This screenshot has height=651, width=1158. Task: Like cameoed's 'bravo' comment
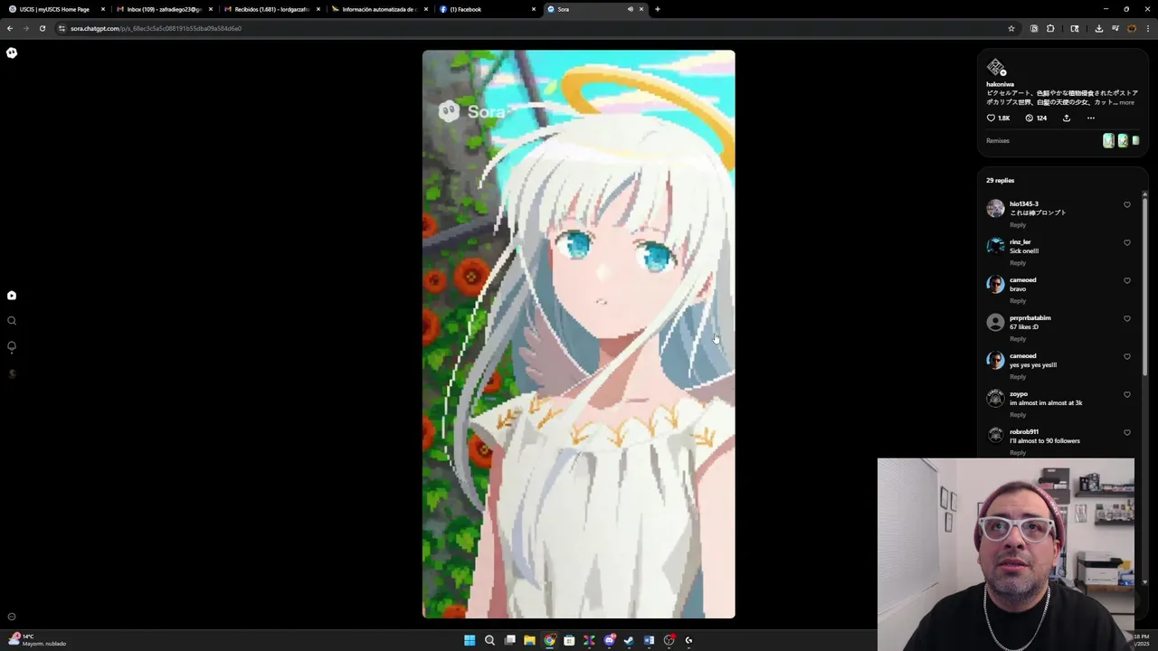(x=1126, y=280)
